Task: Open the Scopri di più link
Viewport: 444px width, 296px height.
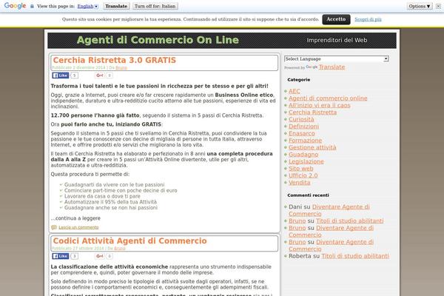Action: [368, 19]
